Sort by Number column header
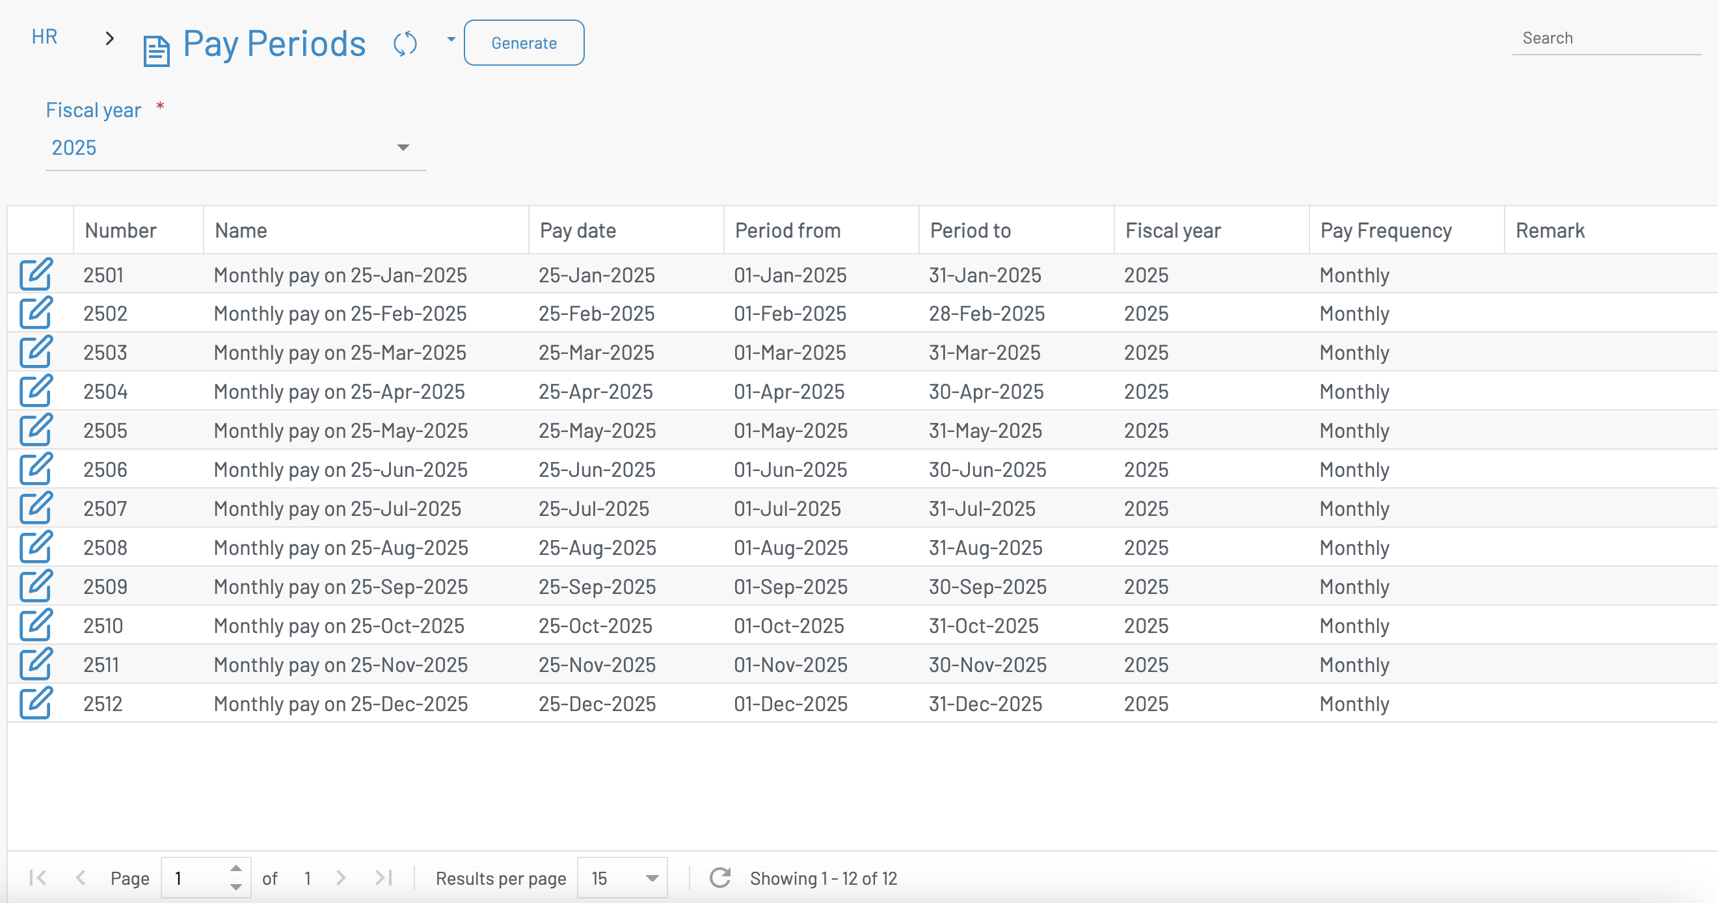This screenshot has width=1718, height=903. pos(121,230)
